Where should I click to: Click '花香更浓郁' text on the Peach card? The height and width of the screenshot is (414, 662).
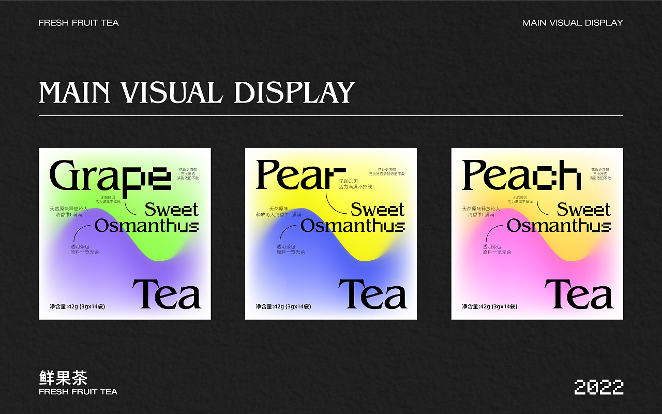click(x=600, y=169)
